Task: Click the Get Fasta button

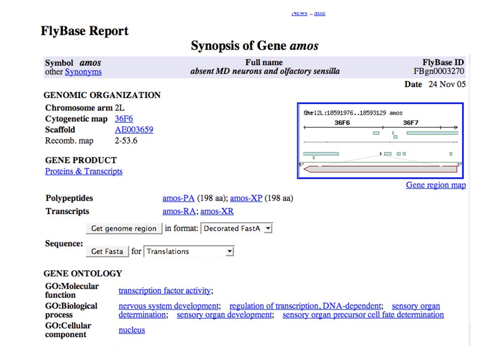Action: [107, 251]
